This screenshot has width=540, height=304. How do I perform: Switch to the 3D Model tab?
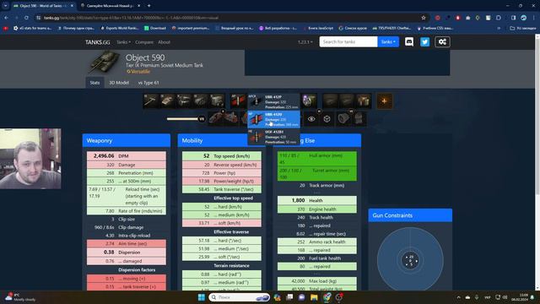pyautogui.click(x=119, y=83)
